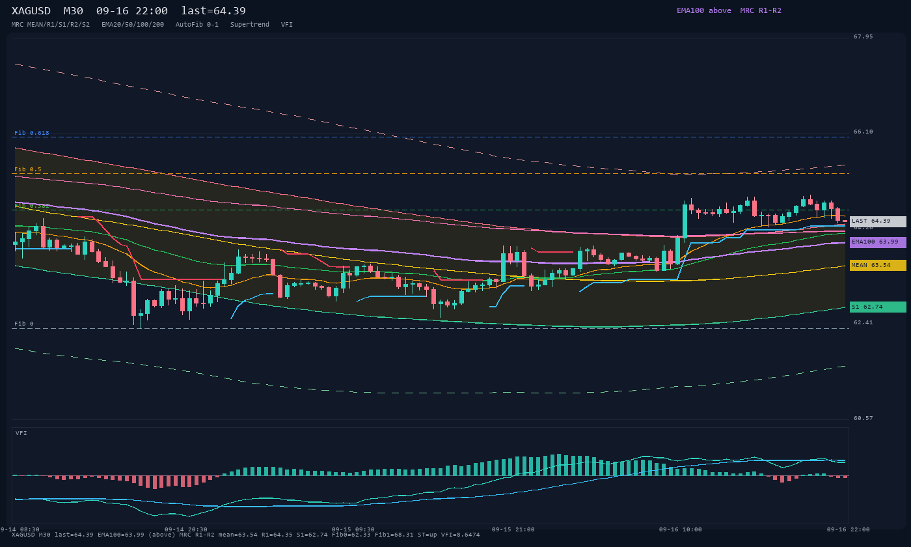Click the 'LAST 64.39' price tag
911x547 pixels.
(878, 221)
